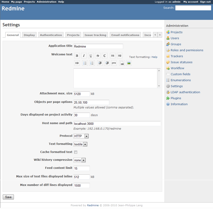213x209 pixels.
Task: Insert an ordered numbered list
Action: [92, 63]
